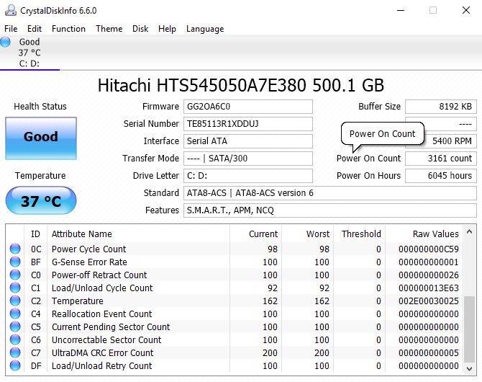Click the status orb for G-Sense Error Rate
482x382 pixels.
click(15, 262)
